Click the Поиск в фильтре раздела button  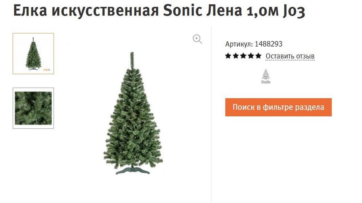(x=278, y=107)
